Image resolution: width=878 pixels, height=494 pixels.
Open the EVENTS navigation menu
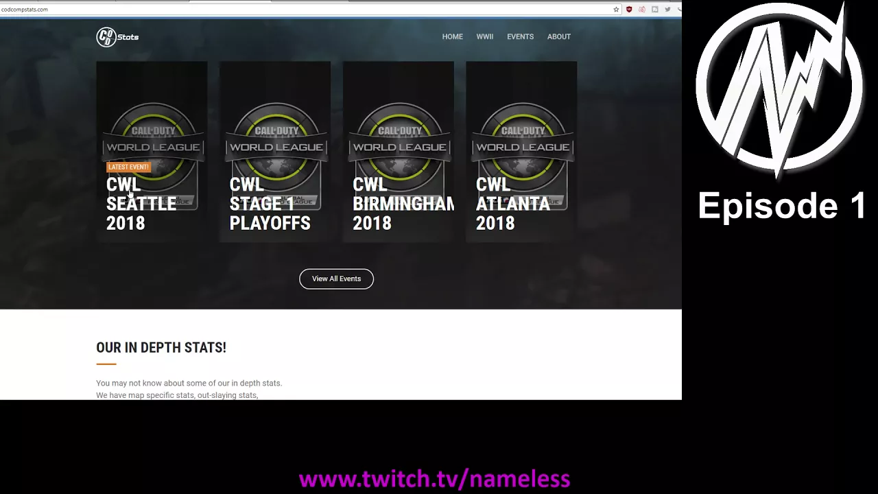520,37
